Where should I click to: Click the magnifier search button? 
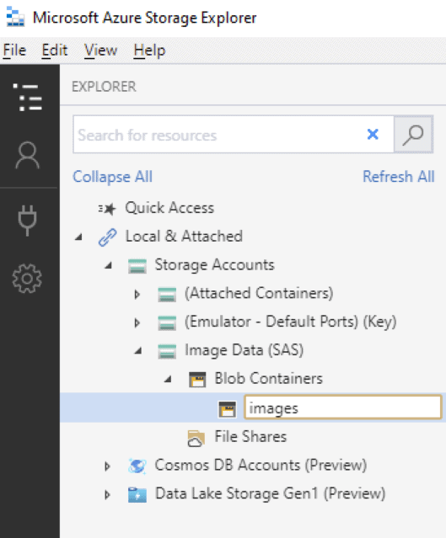[x=413, y=135]
